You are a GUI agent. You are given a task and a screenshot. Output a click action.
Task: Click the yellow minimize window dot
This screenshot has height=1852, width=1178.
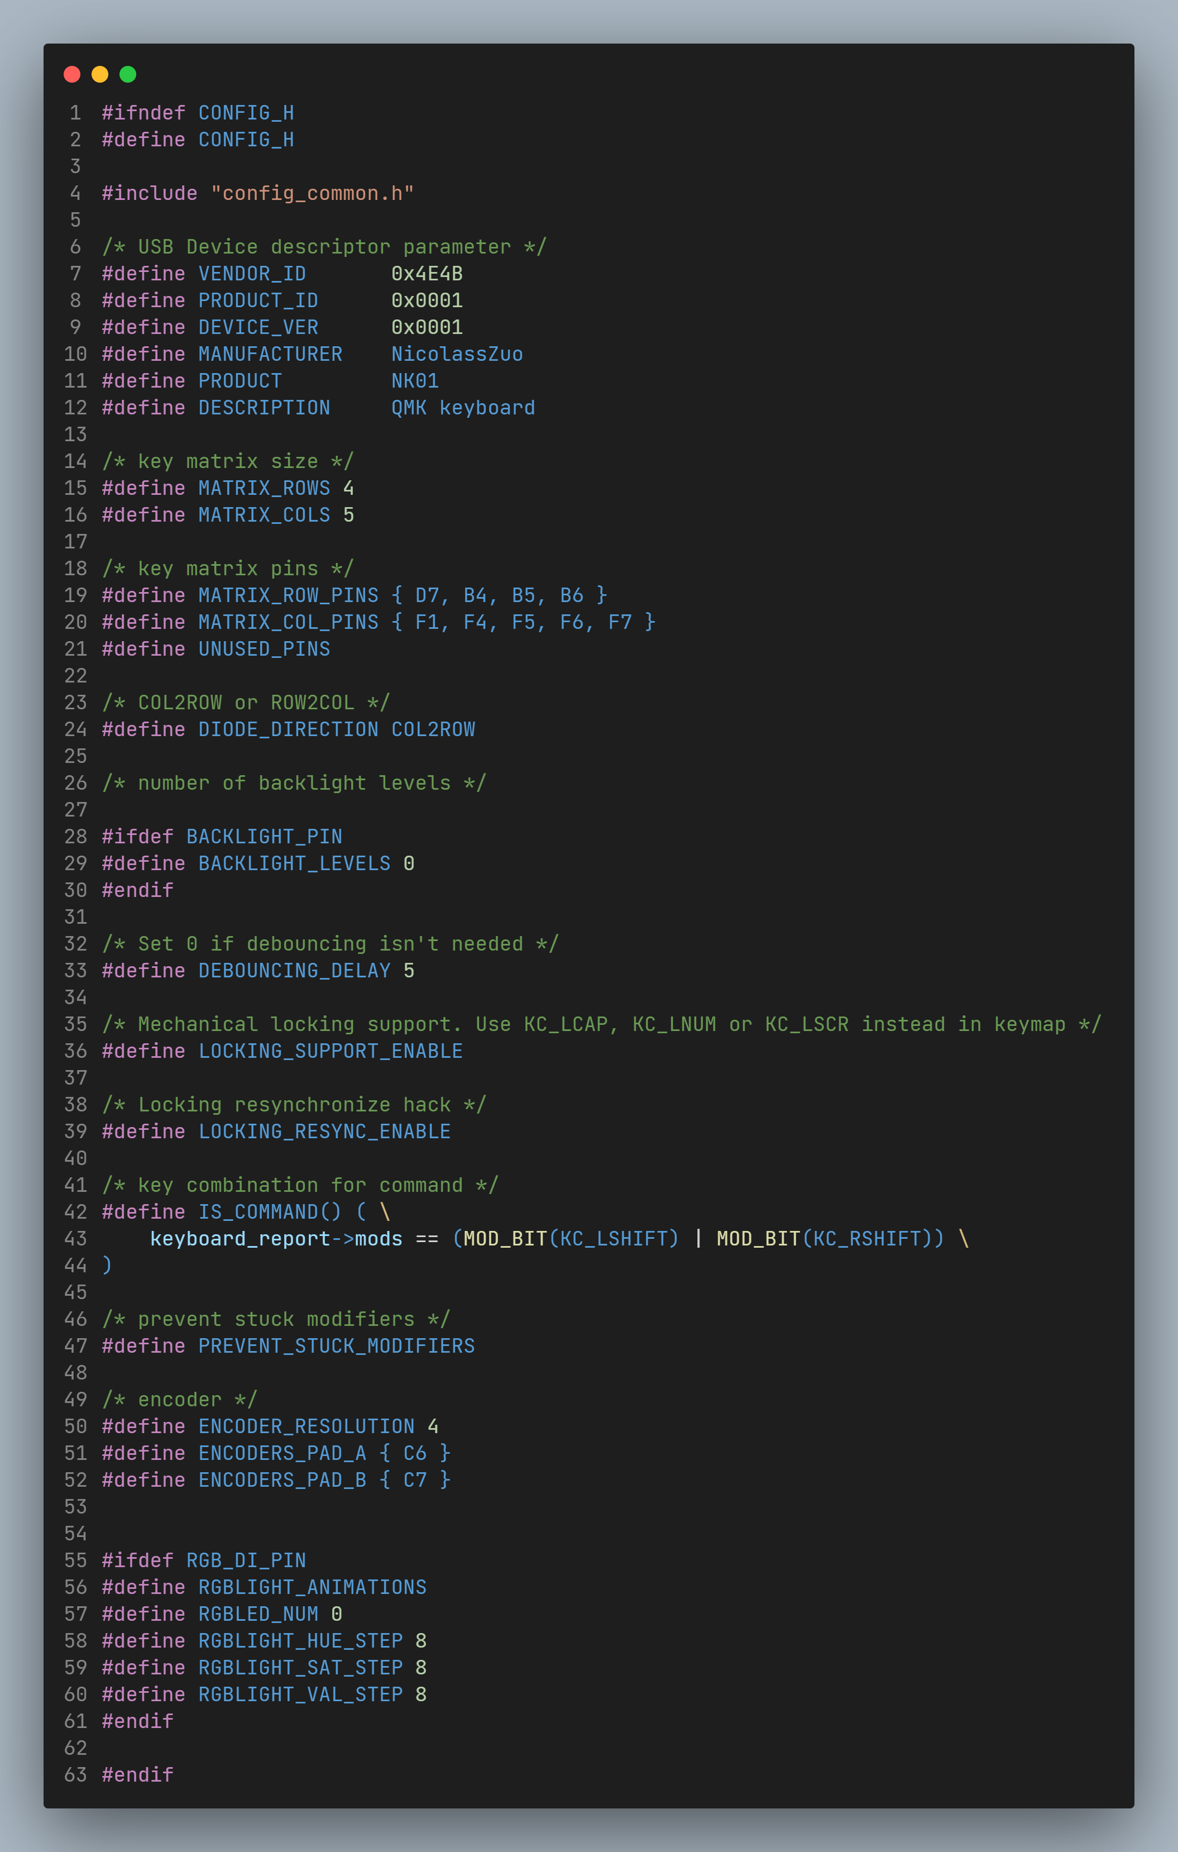pos(100,74)
